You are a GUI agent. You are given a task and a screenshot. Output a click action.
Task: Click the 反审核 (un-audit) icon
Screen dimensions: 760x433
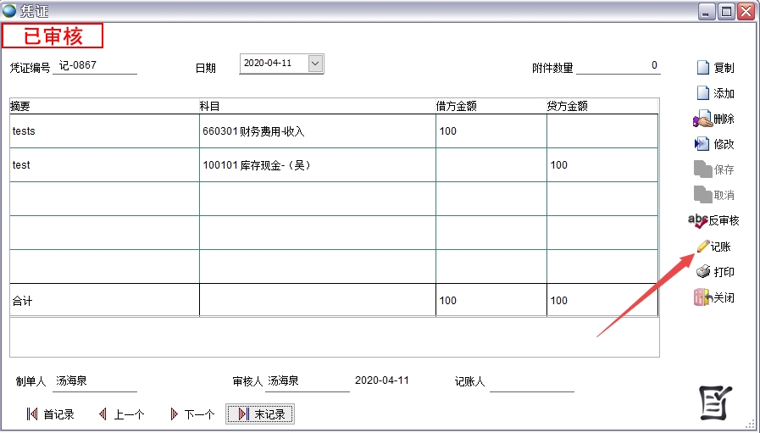(698, 221)
